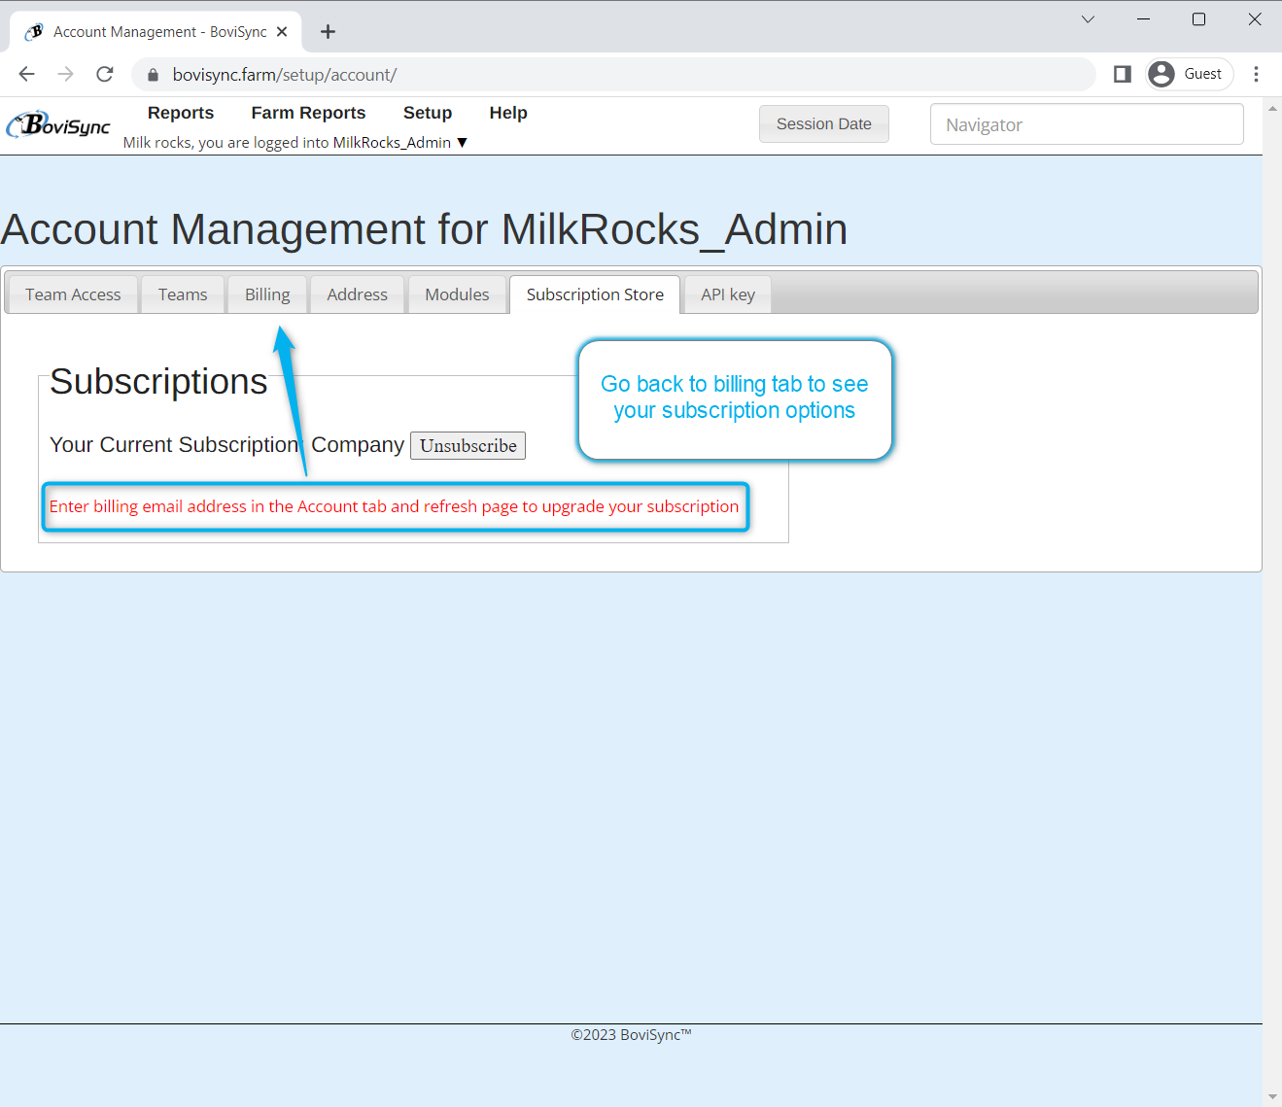Click the Account Management page heading
Screen dimensions: 1282x1107
pos(424,230)
